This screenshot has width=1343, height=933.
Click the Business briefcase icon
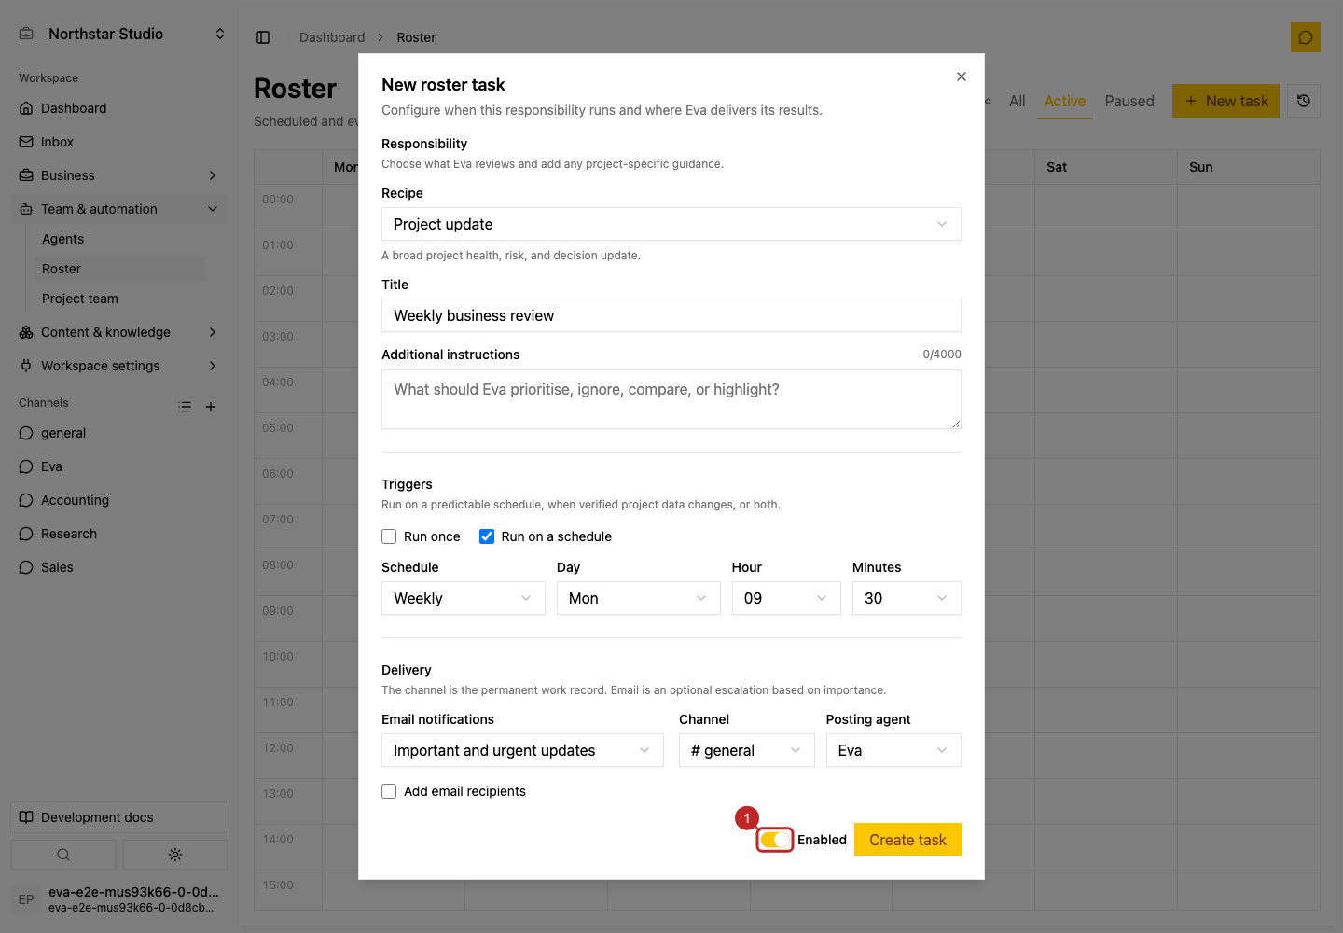point(26,175)
